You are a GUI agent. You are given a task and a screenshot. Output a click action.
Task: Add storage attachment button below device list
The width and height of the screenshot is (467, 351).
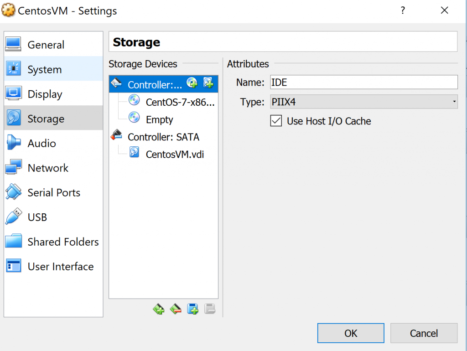tap(193, 309)
